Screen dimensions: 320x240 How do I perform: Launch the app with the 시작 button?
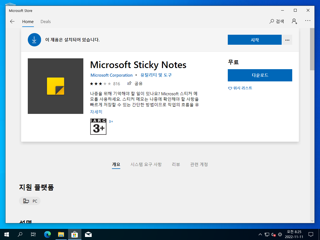(254, 40)
